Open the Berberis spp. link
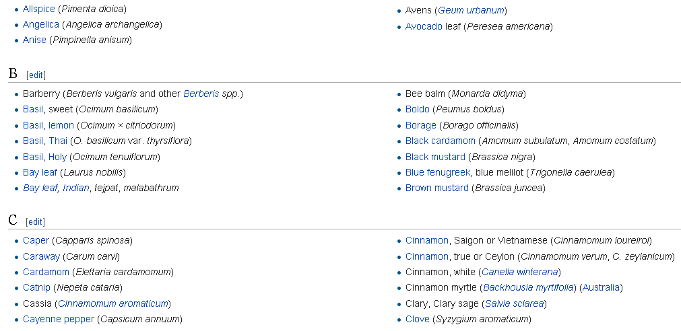 [x=201, y=94]
